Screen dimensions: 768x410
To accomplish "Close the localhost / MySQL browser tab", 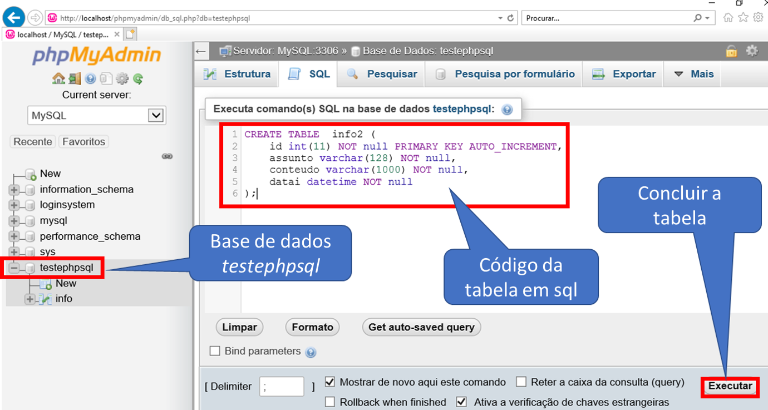I will tap(117, 34).
